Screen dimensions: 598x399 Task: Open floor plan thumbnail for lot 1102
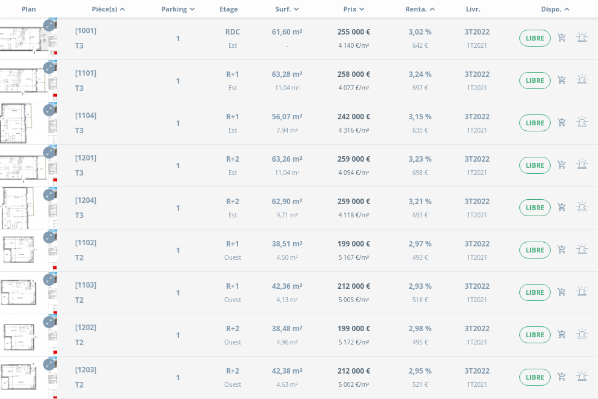click(x=24, y=250)
